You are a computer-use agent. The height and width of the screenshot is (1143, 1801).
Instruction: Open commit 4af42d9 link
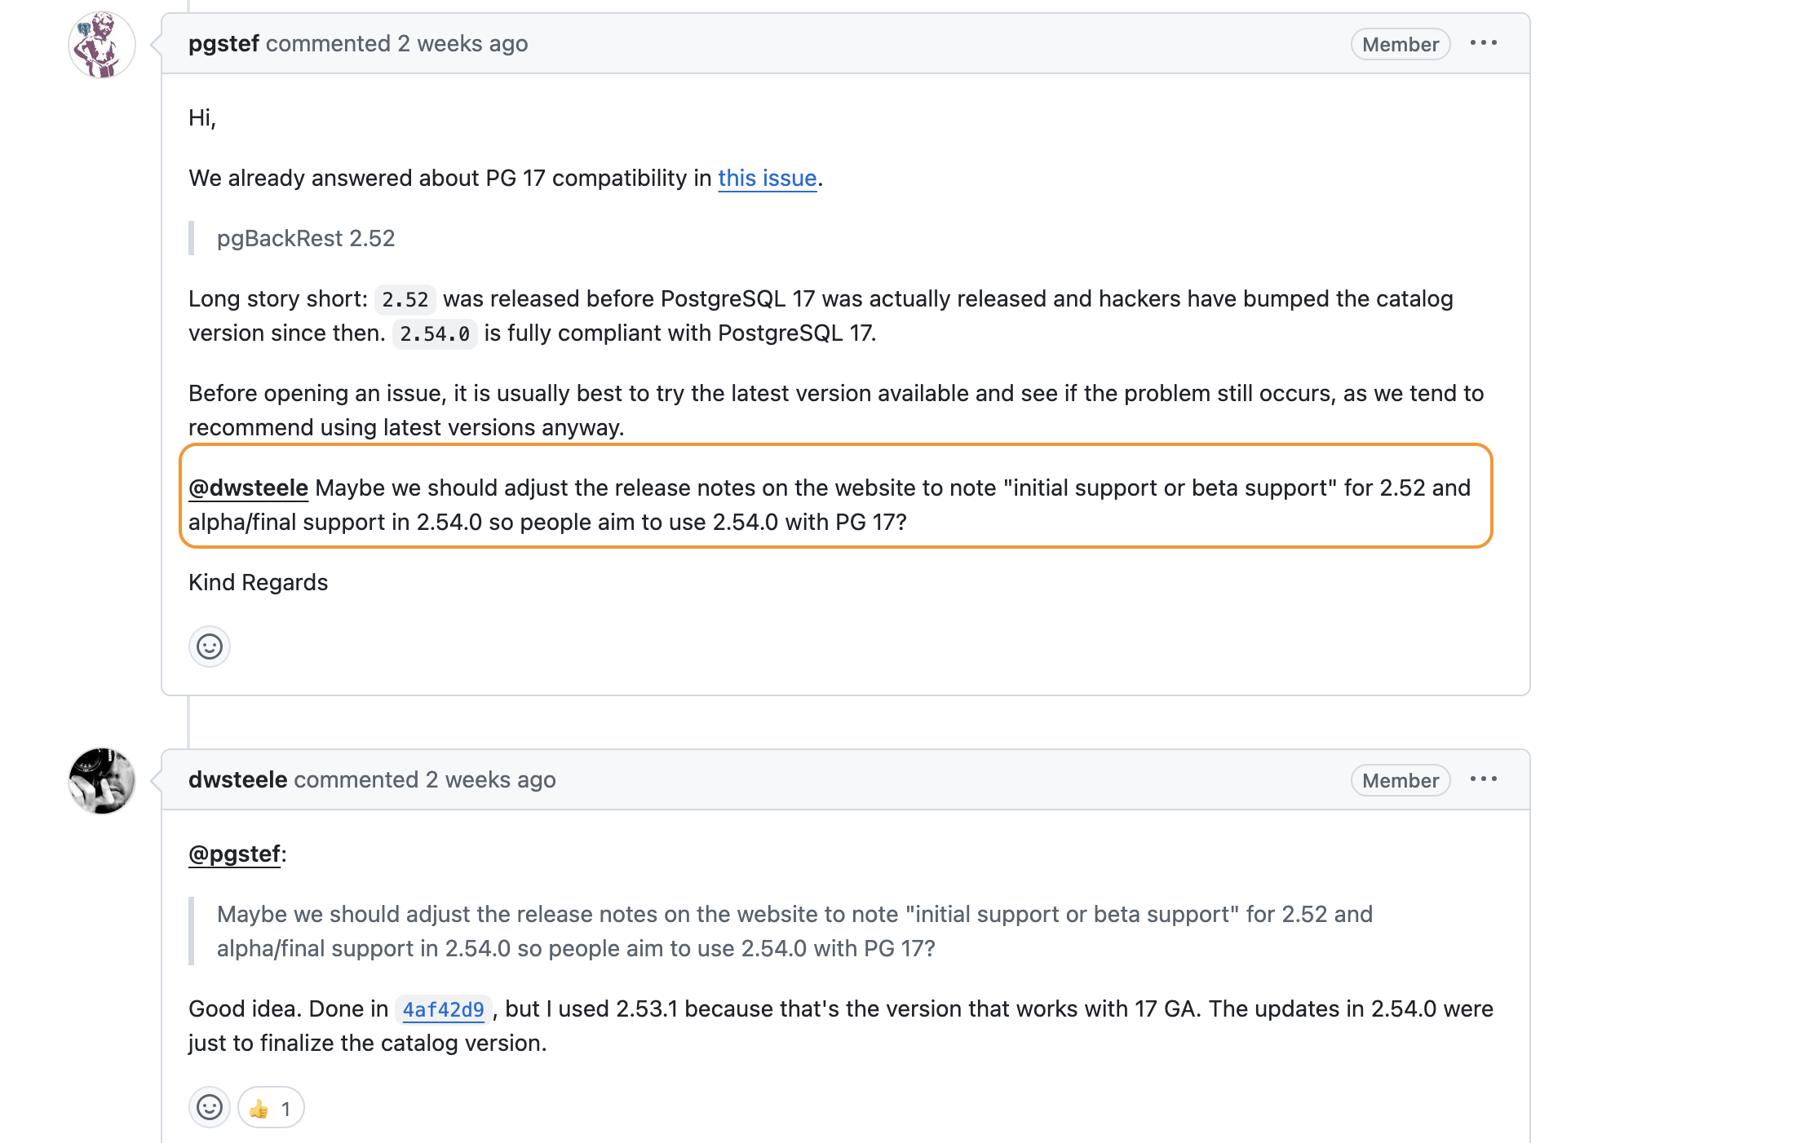pos(443,1010)
